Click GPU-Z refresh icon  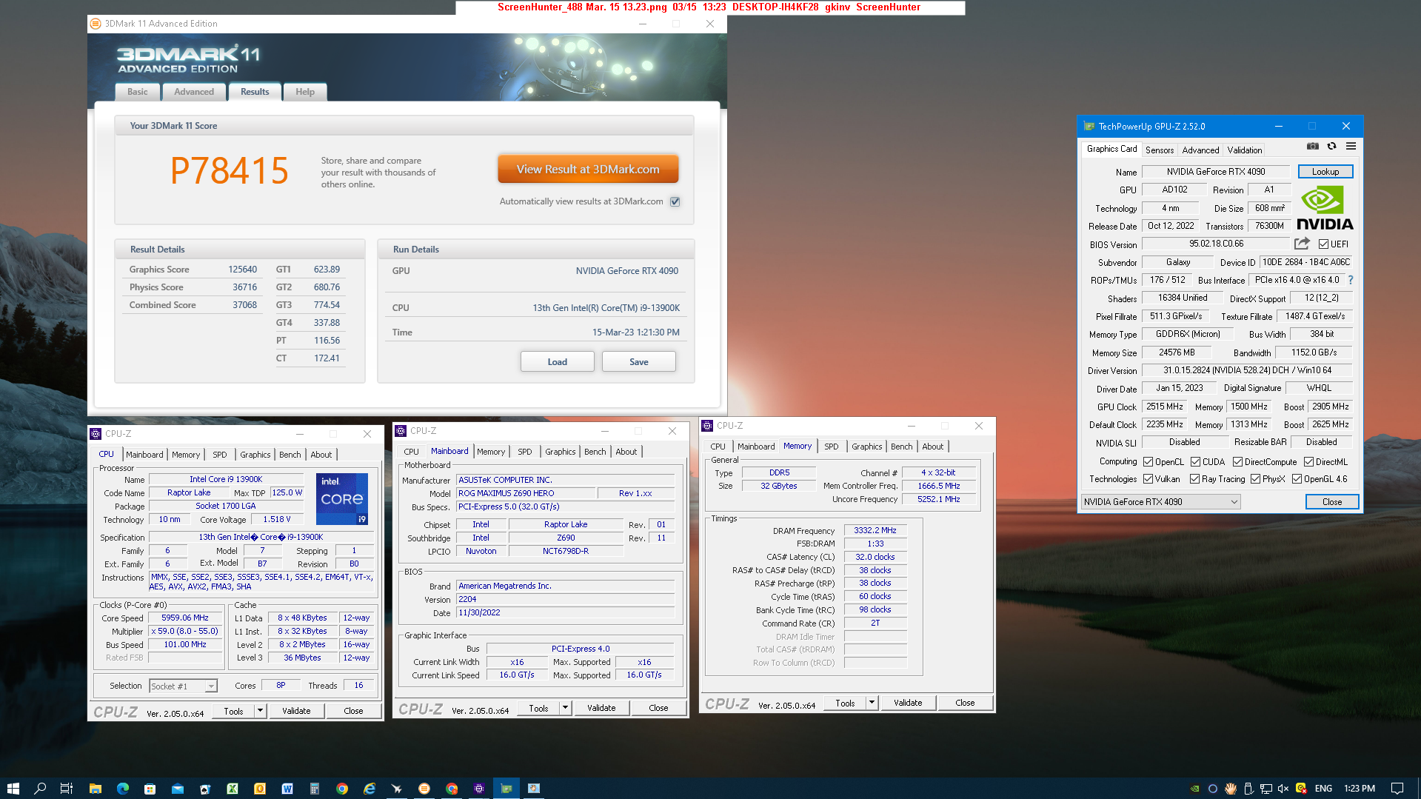coord(1331,147)
